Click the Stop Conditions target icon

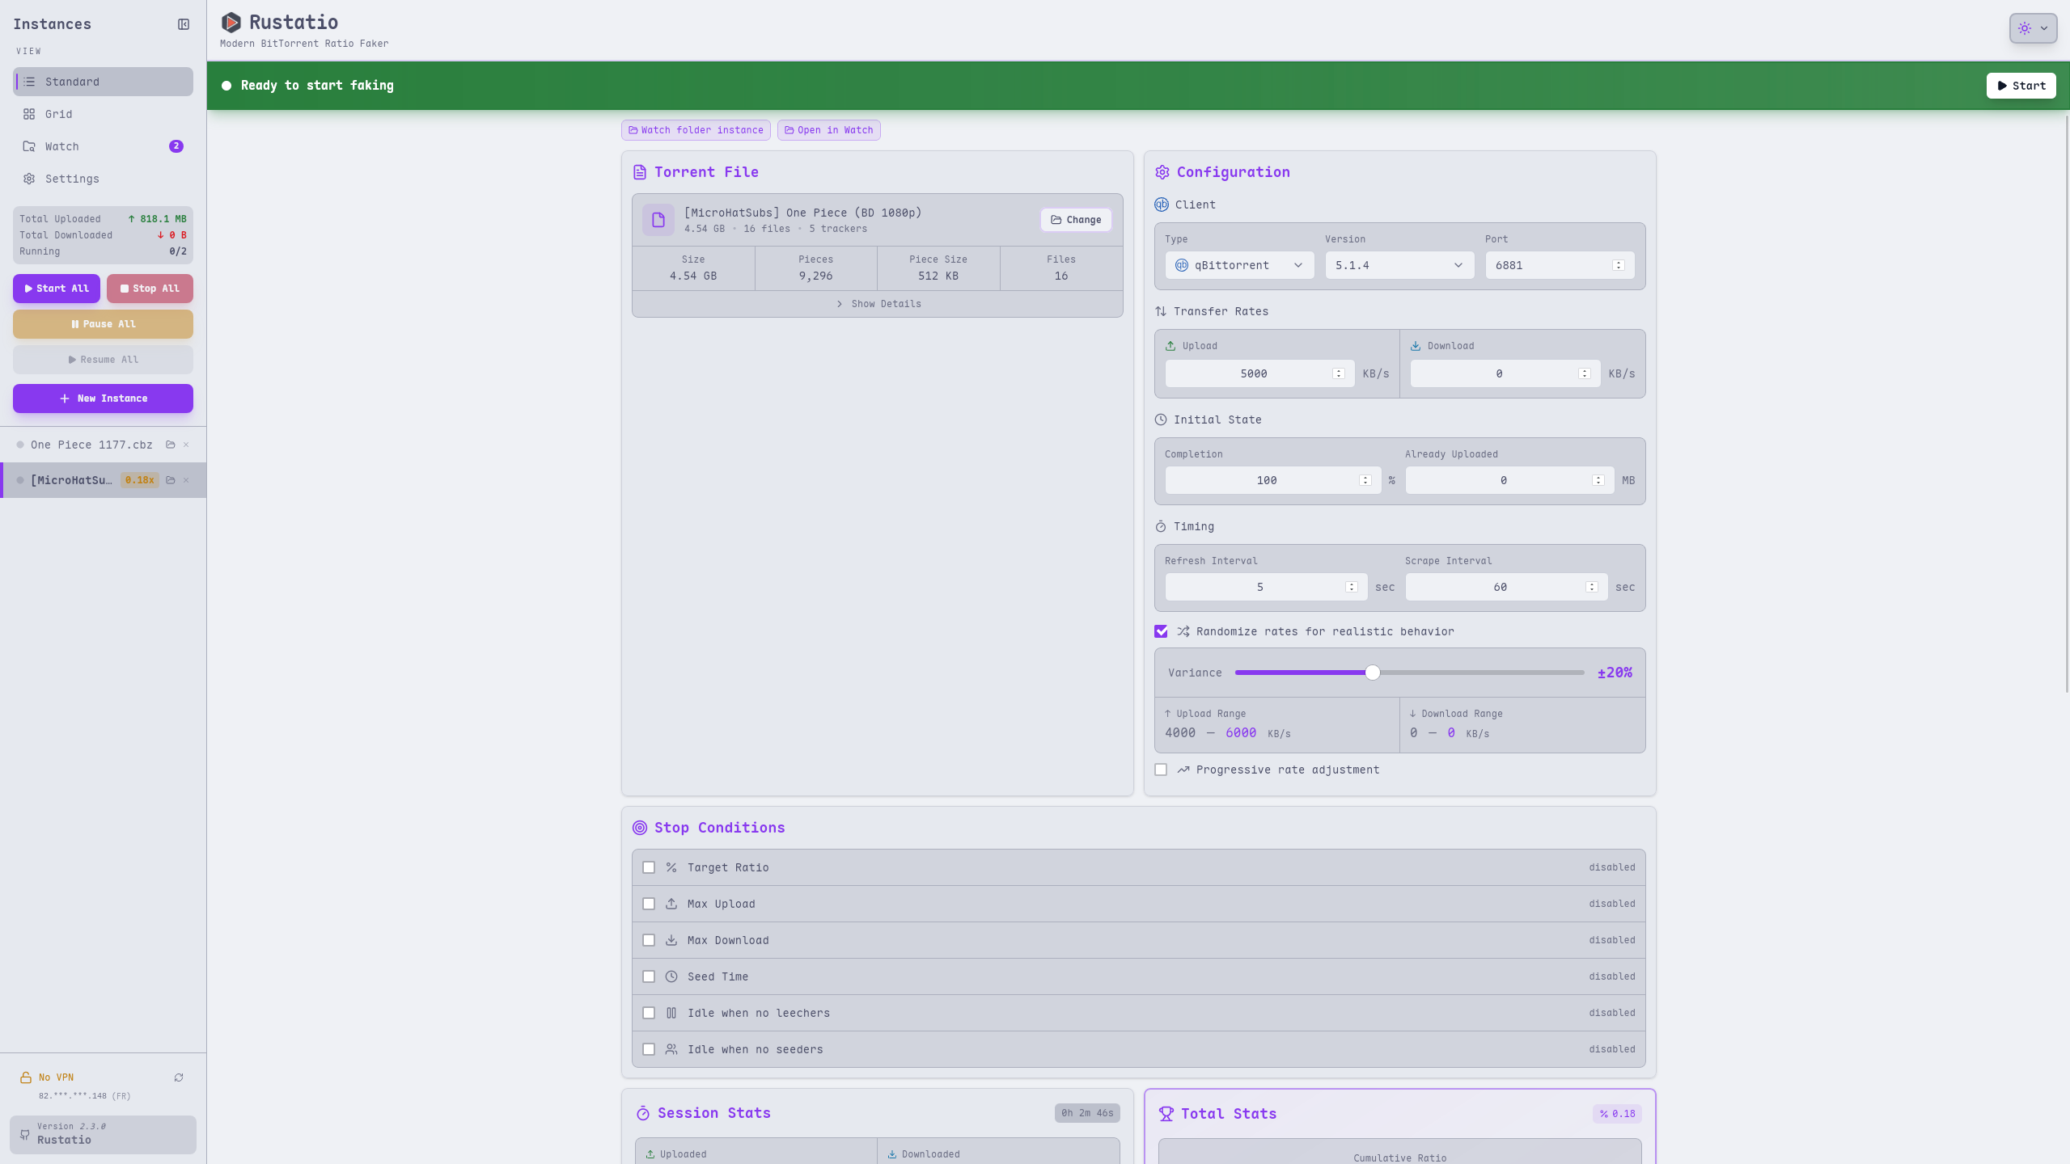point(638,827)
